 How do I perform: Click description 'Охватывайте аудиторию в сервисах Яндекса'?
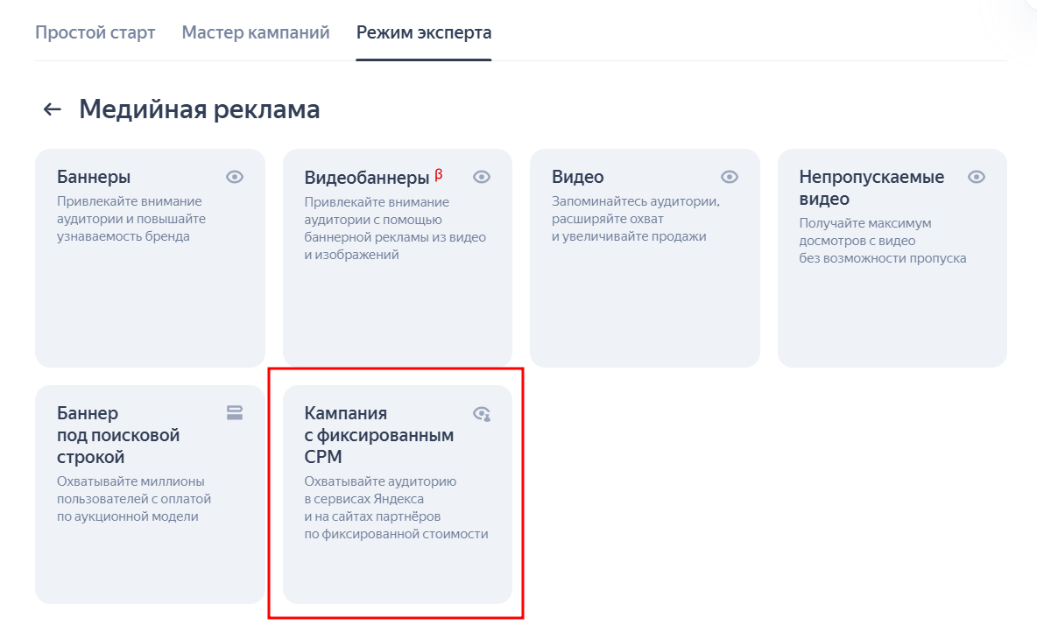click(380, 490)
